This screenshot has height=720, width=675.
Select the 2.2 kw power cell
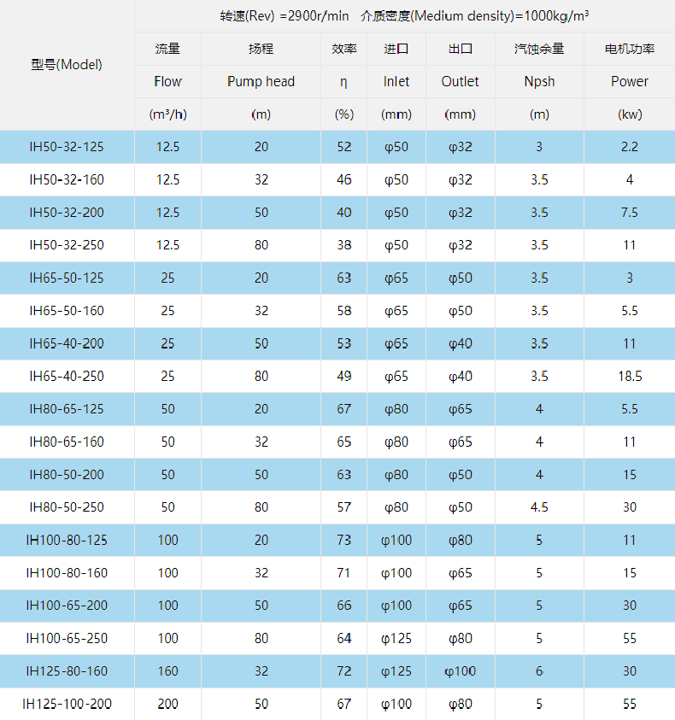point(630,147)
